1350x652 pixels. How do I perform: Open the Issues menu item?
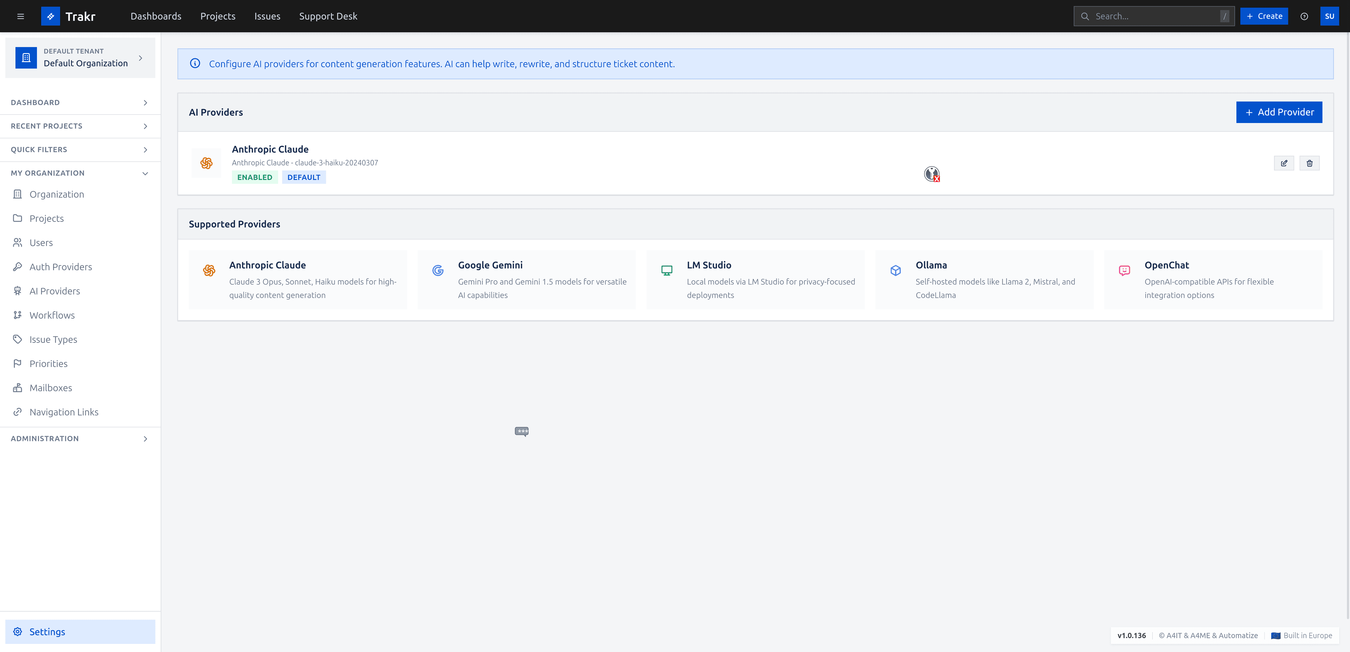click(x=267, y=16)
